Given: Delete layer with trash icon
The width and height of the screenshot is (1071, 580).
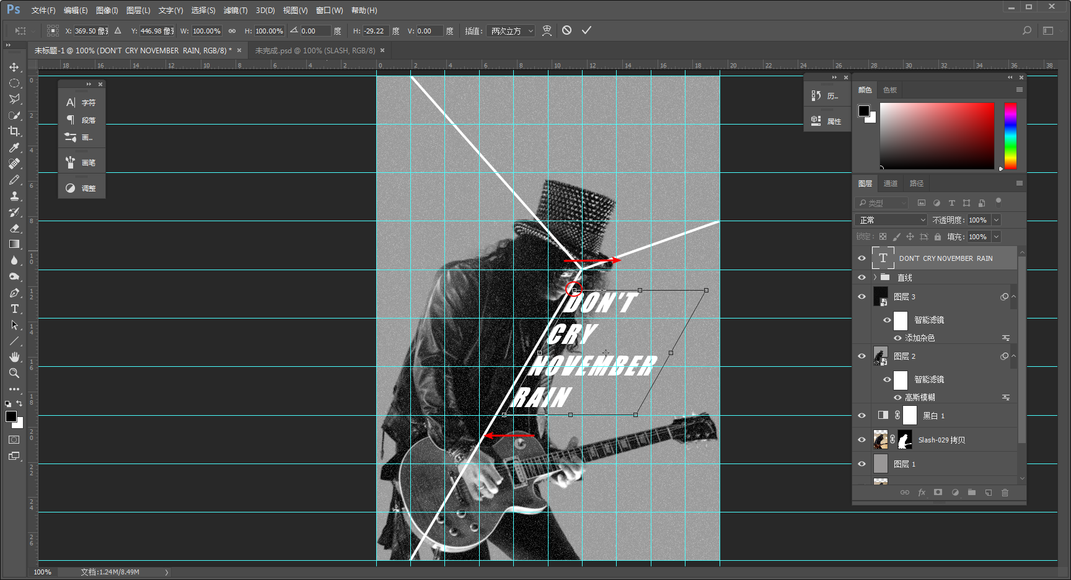Looking at the screenshot, I should tap(1005, 493).
